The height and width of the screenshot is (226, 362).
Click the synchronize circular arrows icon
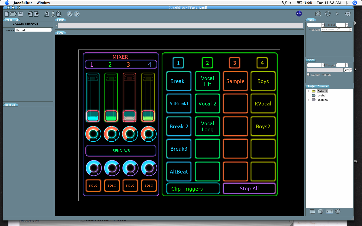click(x=328, y=14)
